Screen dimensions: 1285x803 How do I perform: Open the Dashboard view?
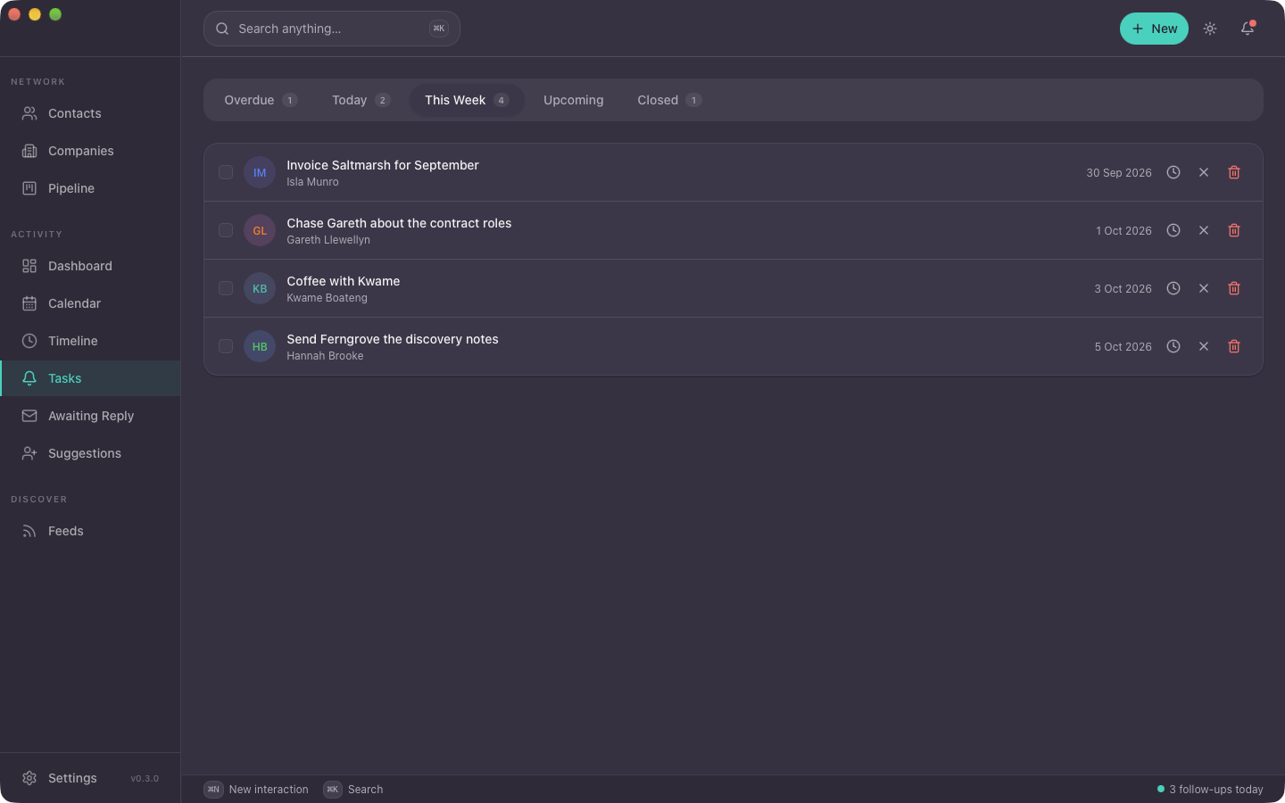pyautogui.click(x=90, y=266)
